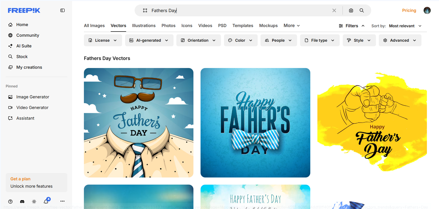Expand the License filter dropdown

point(103,40)
